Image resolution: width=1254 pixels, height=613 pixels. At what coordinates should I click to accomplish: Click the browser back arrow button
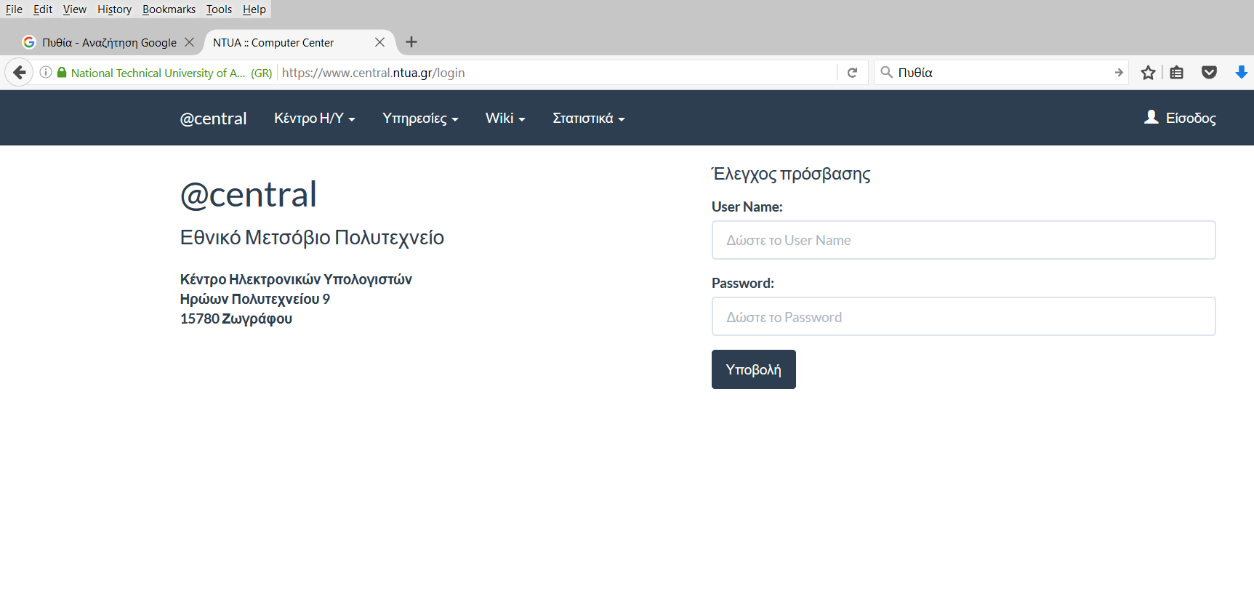coord(20,73)
